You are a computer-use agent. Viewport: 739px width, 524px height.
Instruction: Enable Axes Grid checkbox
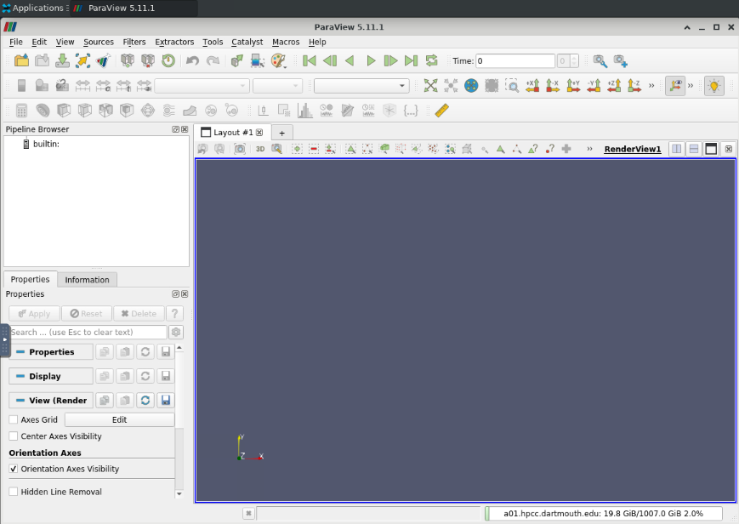tap(14, 419)
